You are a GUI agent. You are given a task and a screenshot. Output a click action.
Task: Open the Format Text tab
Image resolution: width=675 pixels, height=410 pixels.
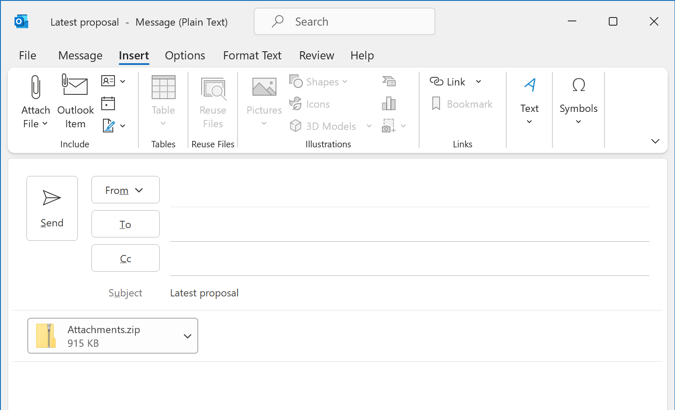[252, 56]
